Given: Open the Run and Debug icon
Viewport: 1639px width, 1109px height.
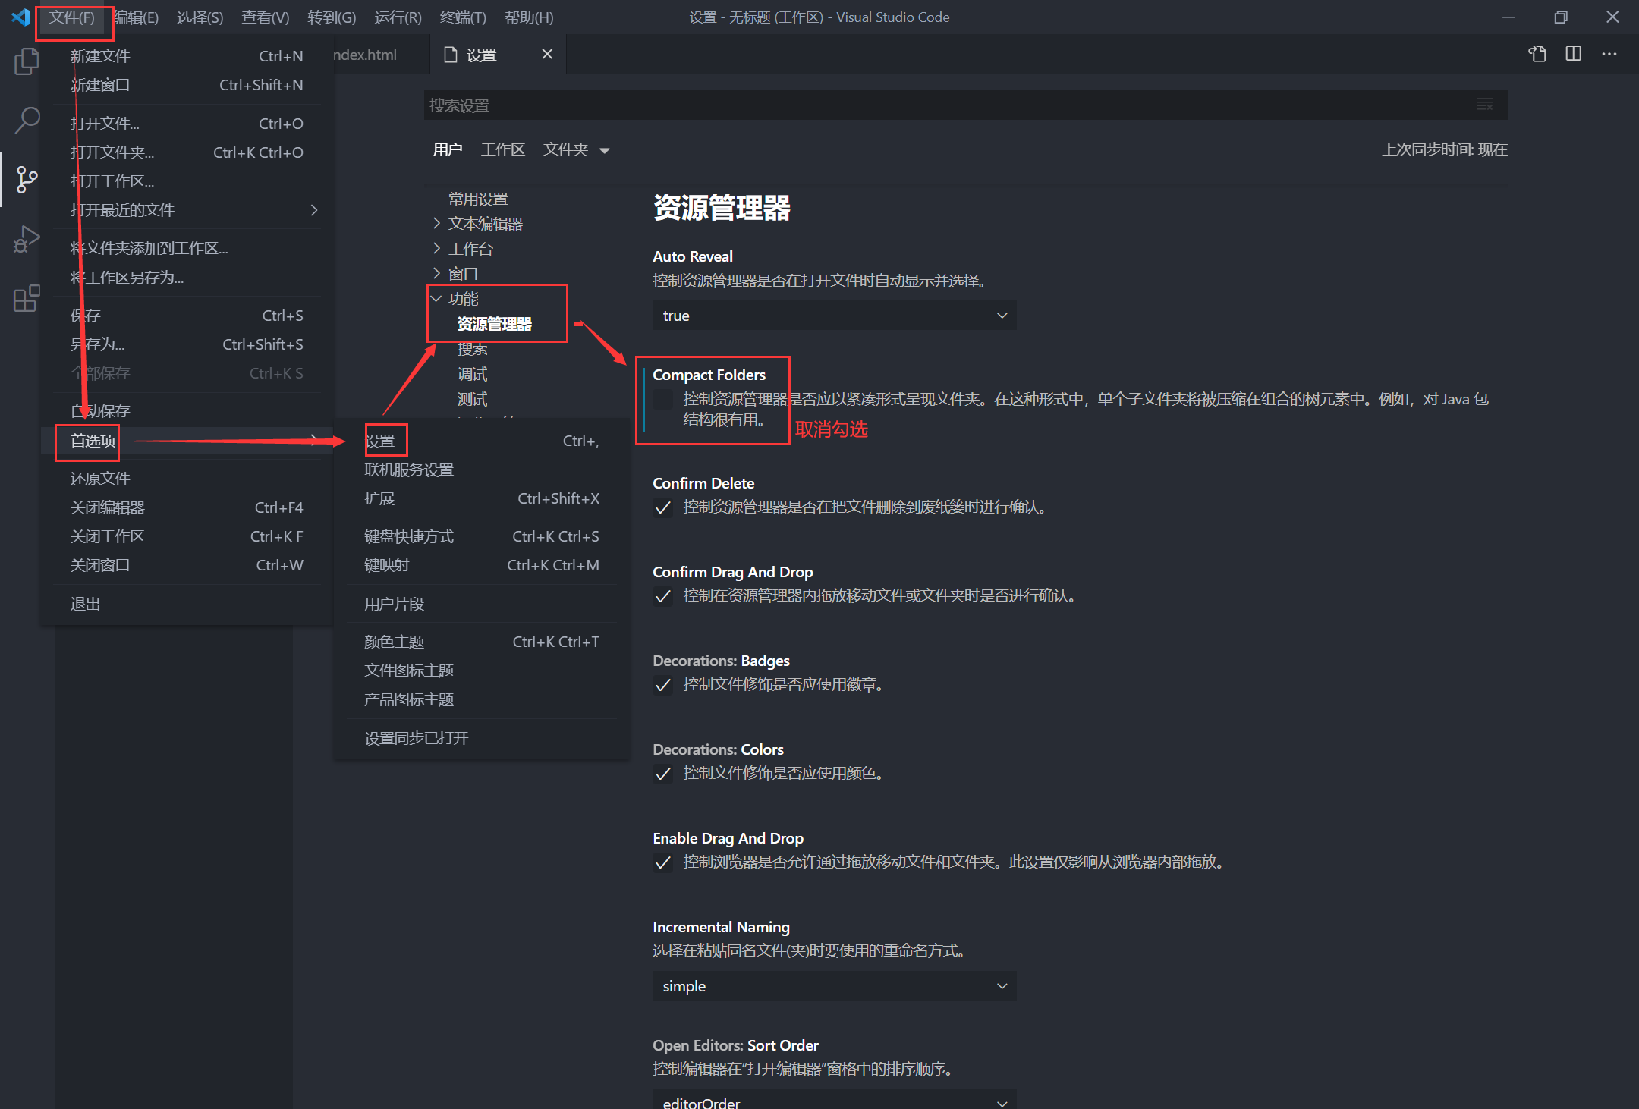Looking at the screenshot, I should point(27,239).
